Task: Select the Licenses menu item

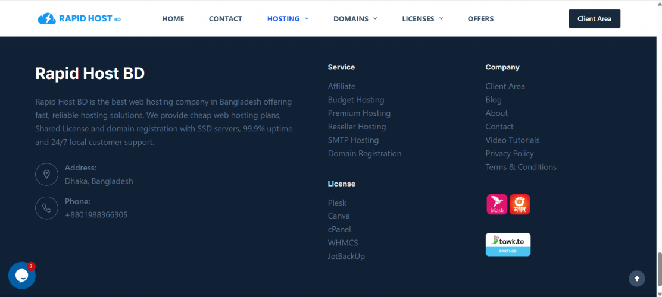Action: (418, 19)
